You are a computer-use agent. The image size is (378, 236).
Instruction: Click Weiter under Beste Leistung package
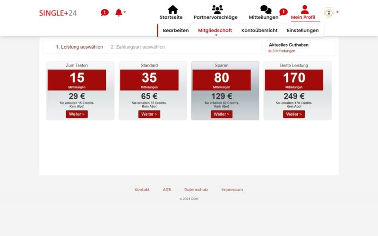pos(294,114)
